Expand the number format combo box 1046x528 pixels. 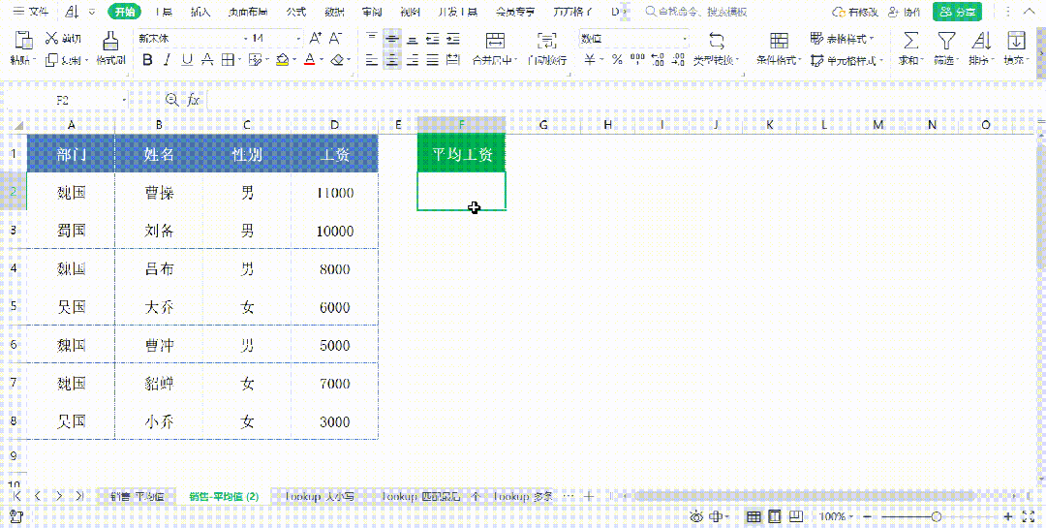click(685, 39)
